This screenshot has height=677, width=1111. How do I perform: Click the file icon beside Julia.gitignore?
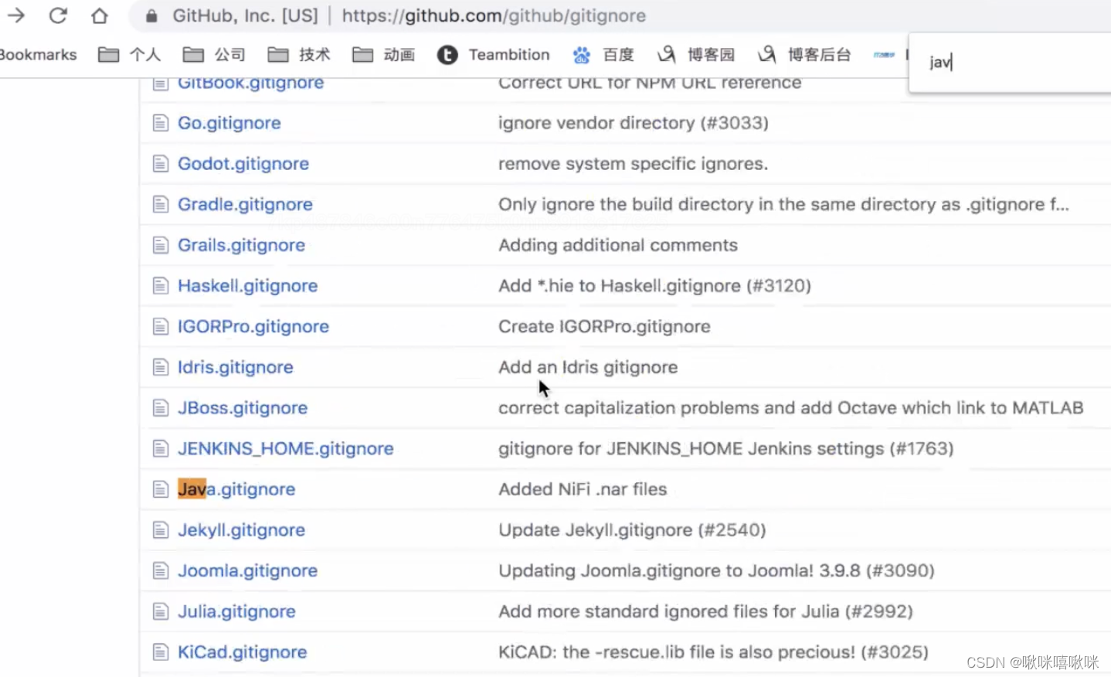(x=161, y=612)
